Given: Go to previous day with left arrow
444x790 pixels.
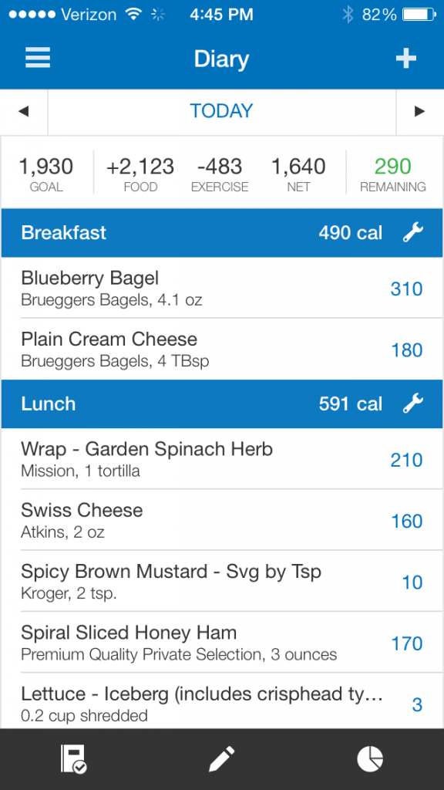Looking at the screenshot, I should click(x=23, y=110).
